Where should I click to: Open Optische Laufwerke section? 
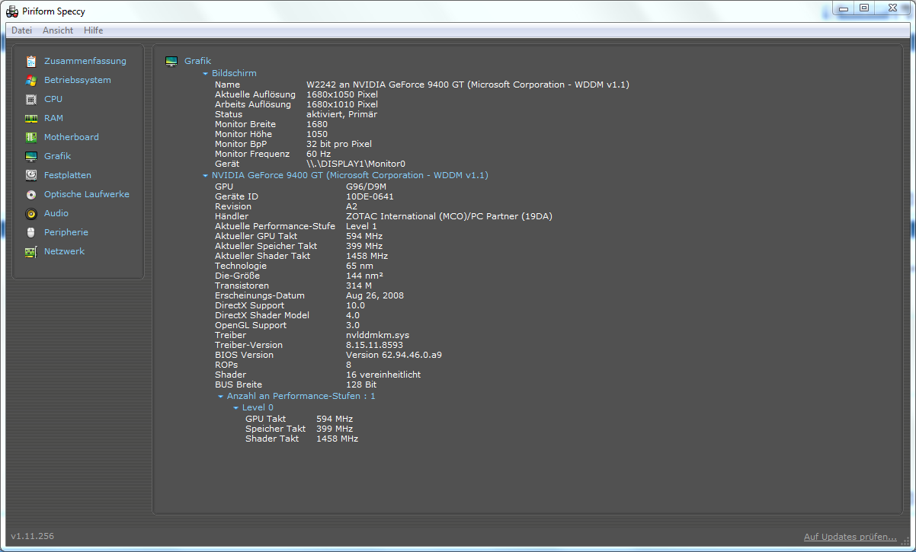(x=87, y=194)
